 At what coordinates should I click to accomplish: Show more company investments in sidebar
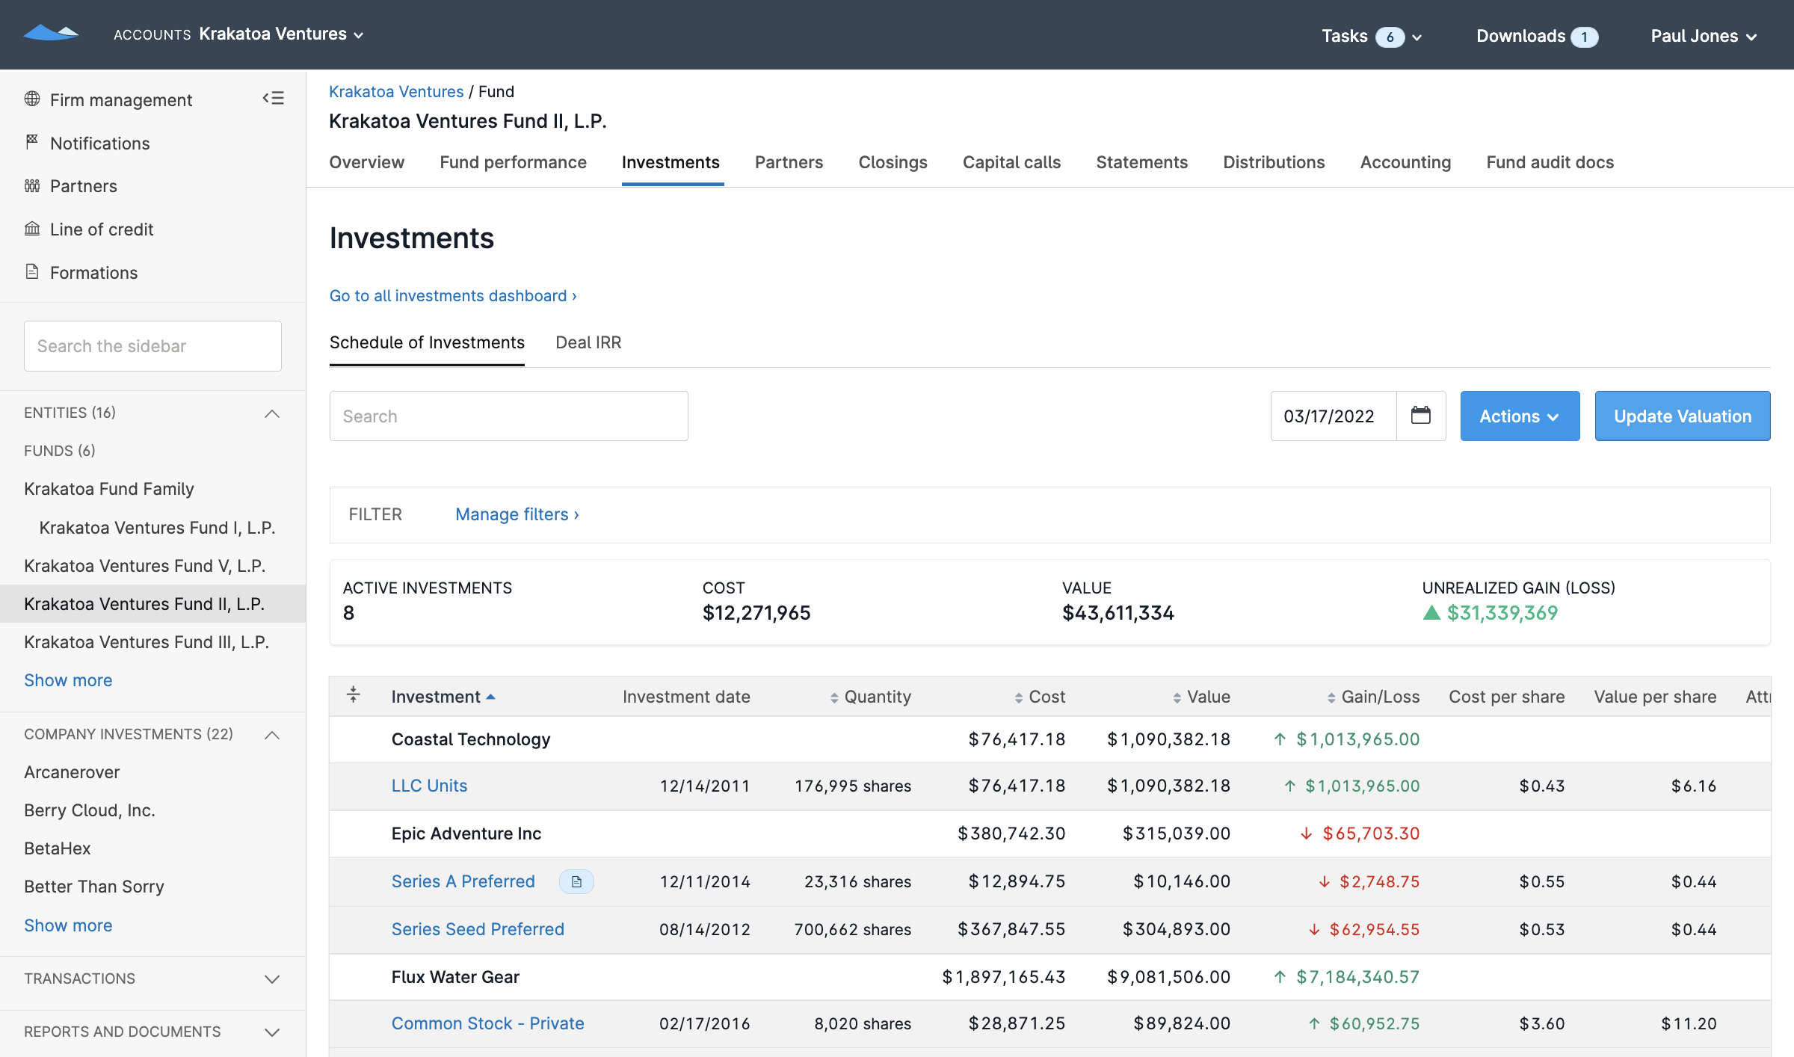(68, 924)
